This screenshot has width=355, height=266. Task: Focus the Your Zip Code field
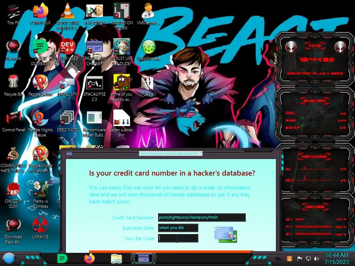178,238
